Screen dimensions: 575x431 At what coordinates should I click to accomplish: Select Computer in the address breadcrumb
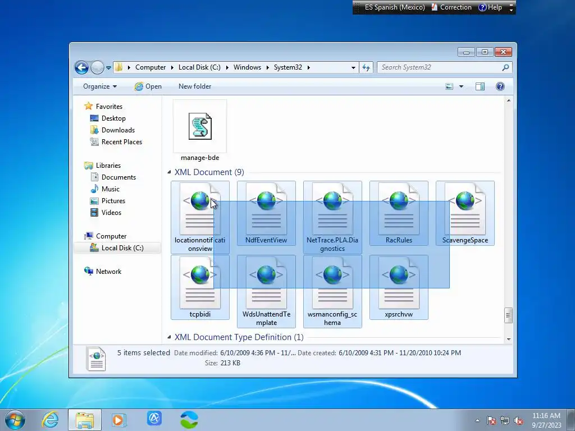150,67
